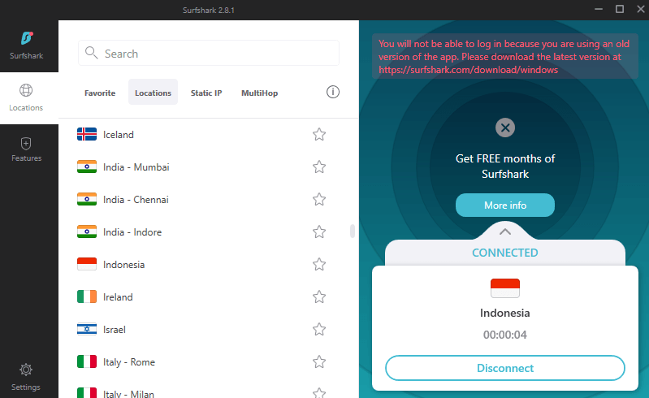The image size is (649, 398).
Task: Favorite Italy - Rome with its star
Action: pos(319,361)
